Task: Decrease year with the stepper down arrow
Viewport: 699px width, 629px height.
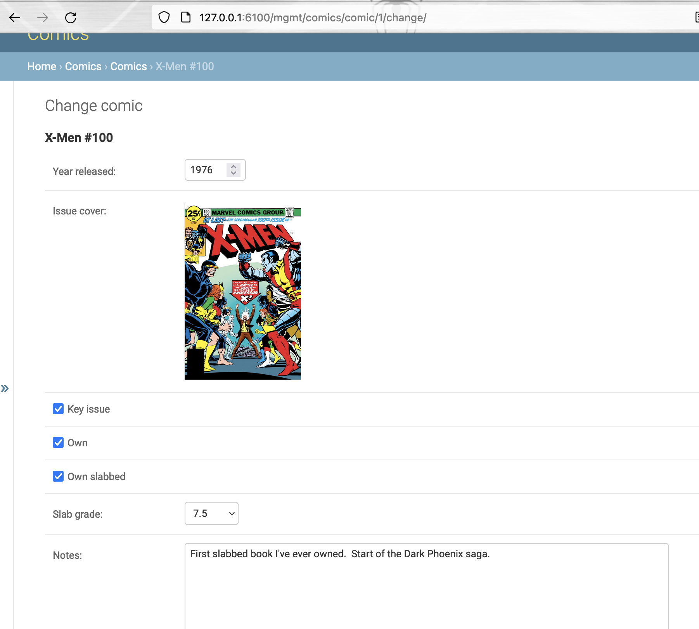Action: 234,173
